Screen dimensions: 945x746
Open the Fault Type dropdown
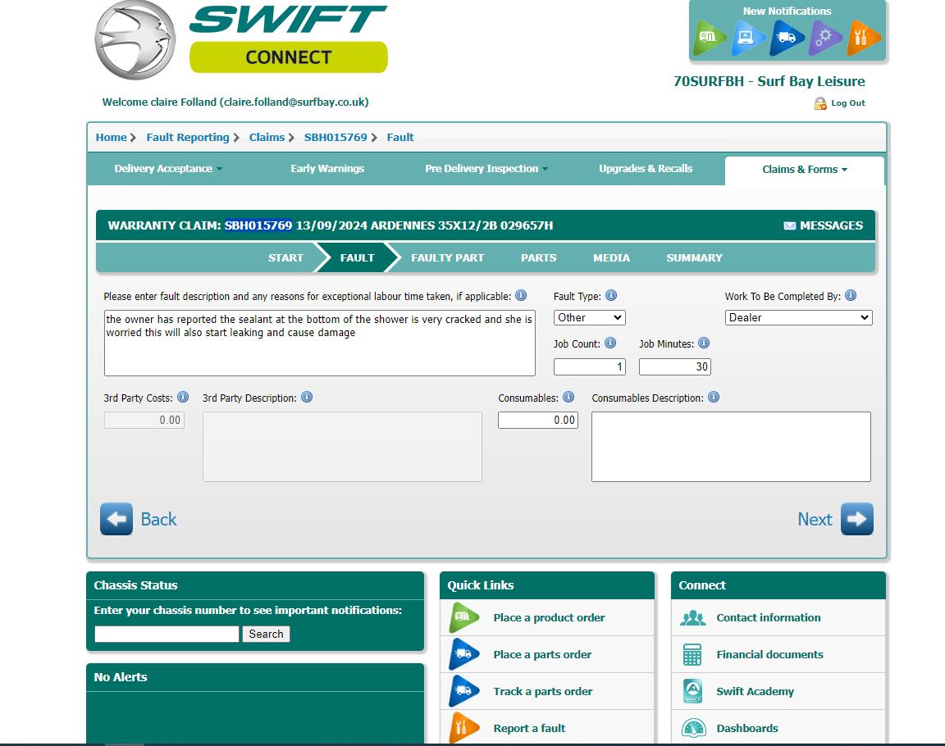point(590,318)
